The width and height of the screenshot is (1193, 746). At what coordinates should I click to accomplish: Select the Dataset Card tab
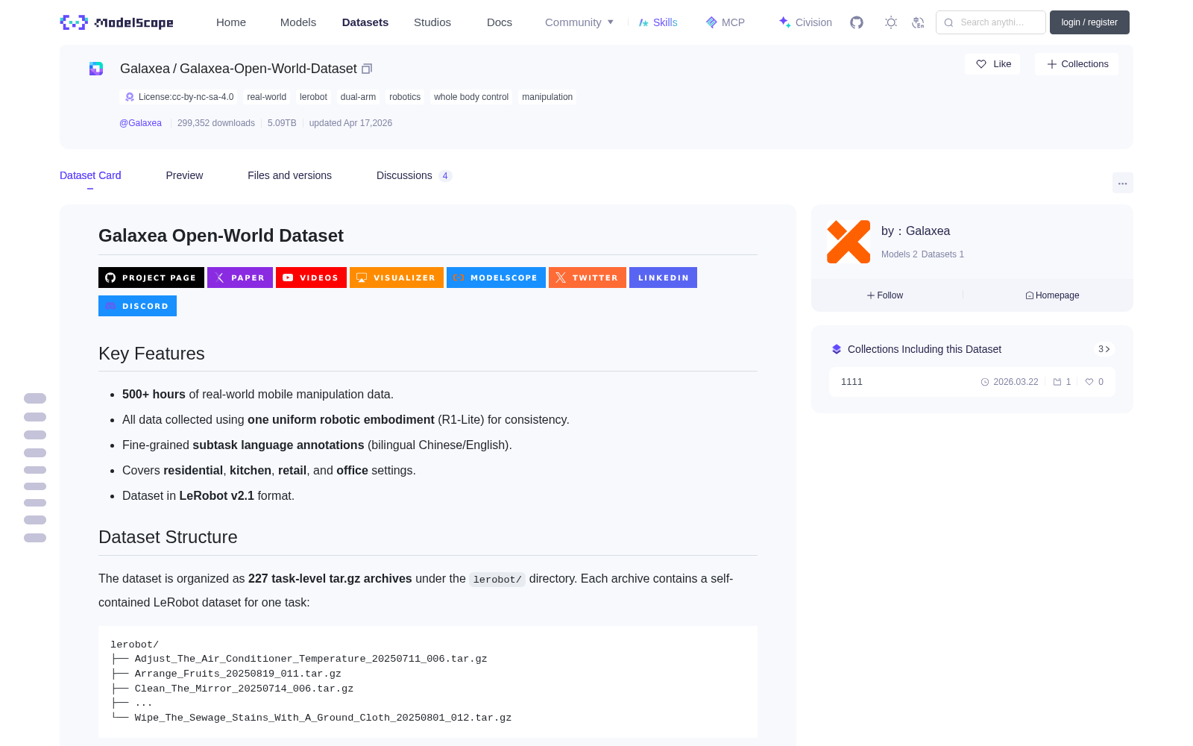pyautogui.click(x=90, y=175)
